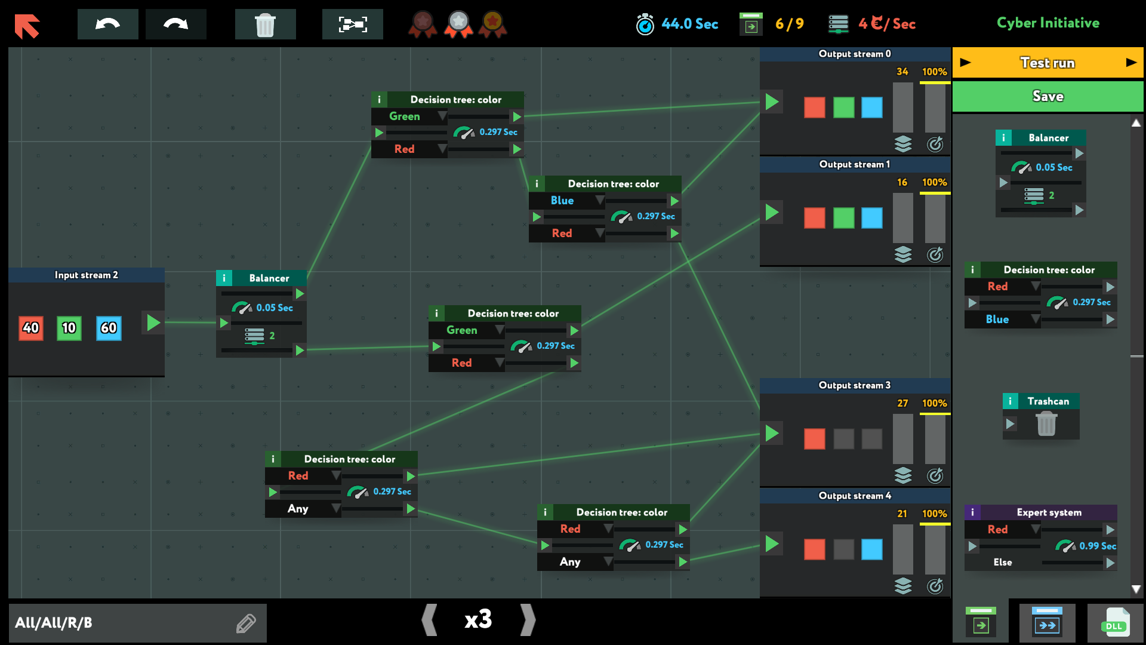Click the auto-arrange nodes toolbar icon
Image resolution: width=1146 pixels, height=645 pixels.
click(352, 24)
